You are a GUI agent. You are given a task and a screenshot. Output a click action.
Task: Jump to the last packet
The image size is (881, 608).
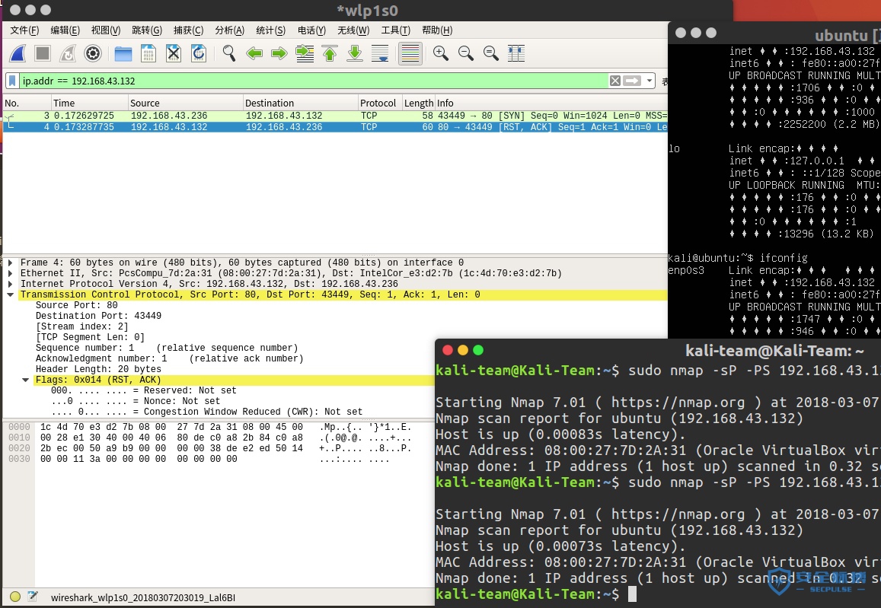355,53
